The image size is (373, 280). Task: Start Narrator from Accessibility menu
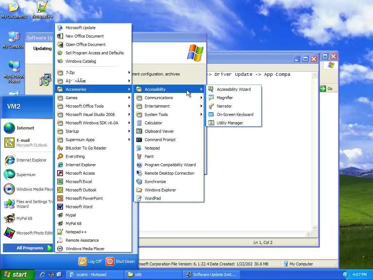234,106
